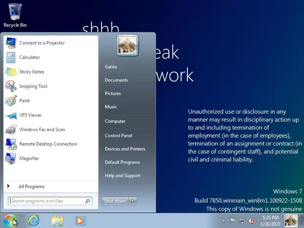This screenshot has height=228, width=304.
Task: Click the network tray icon
Action: tap(242, 221)
